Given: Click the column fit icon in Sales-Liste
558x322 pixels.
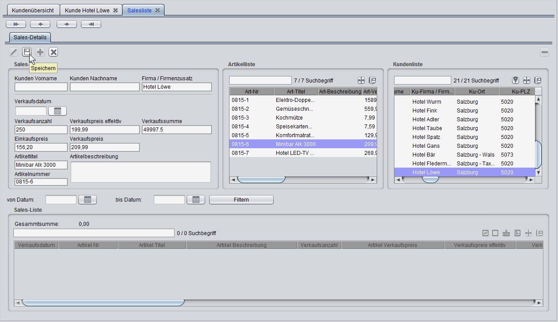Looking at the screenshot, I should click(528, 233).
